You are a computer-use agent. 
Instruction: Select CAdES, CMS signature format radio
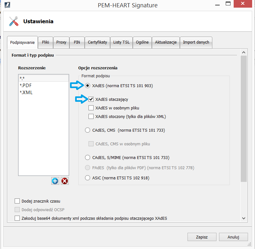click(x=88, y=130)
